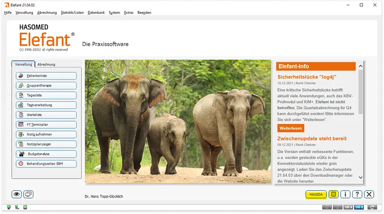Show the Notizplan zeigen view

[x=46, y=144]
